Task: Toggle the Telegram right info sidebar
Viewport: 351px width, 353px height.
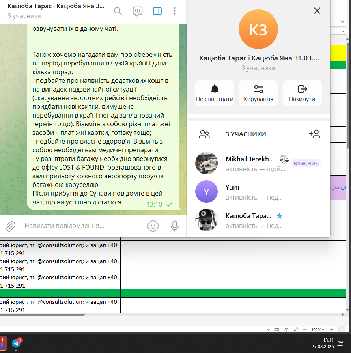Action: pyautogui.click(x=157, y=11)
